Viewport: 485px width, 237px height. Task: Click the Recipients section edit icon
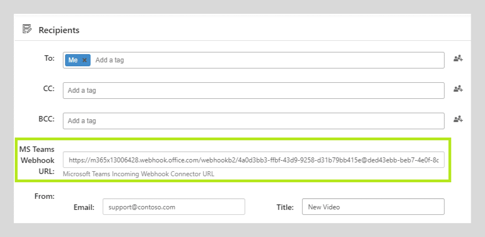27,29
